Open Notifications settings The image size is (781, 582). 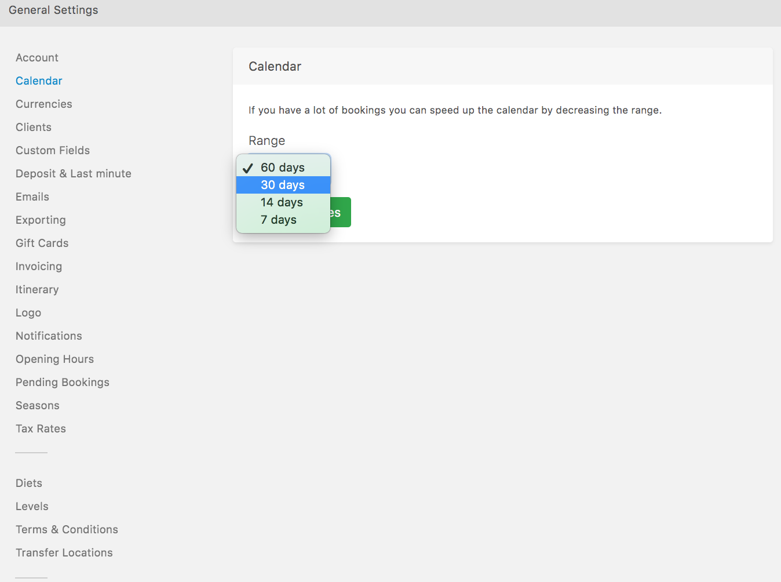(x=49, y=336)
